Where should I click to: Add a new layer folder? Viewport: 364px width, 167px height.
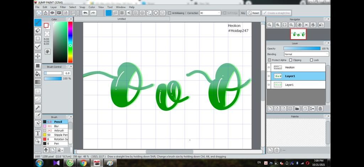(297, 109)
